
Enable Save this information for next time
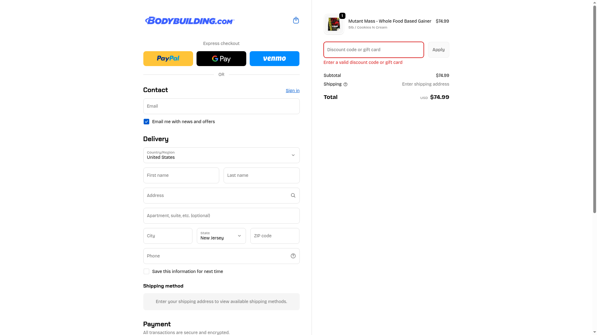point(146,271)
